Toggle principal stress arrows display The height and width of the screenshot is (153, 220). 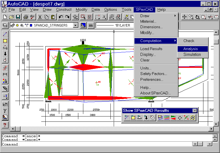[186, 118]
